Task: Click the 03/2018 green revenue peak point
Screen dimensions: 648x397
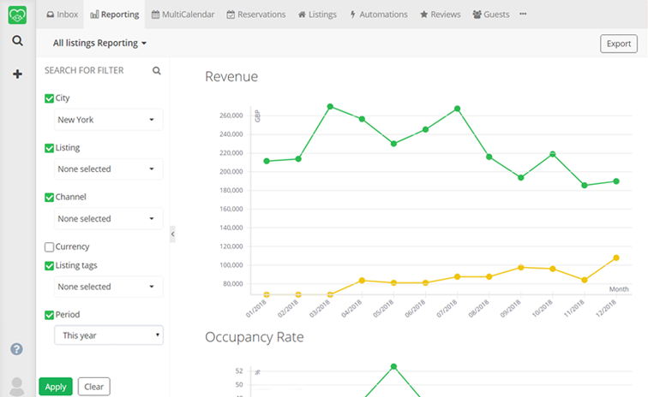Action: [x=330, y=107]
